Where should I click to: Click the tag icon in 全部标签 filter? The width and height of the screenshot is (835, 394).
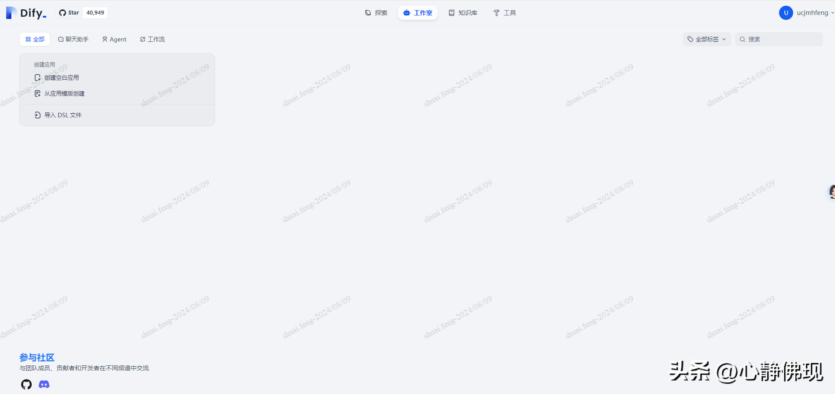[690, 39]
